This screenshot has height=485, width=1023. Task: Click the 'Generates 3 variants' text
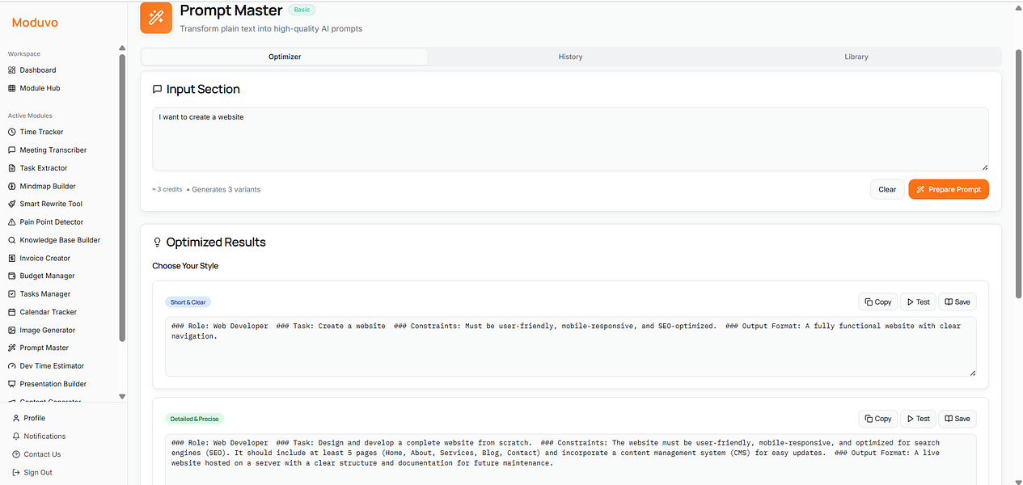coord(226,189)
